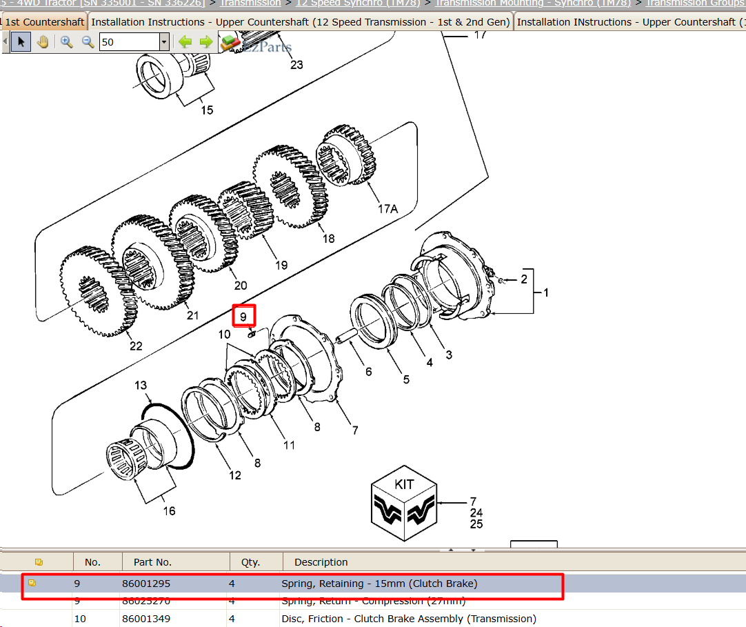Viewport: 746px width, 627px height.
Task: Select part number 86001295
Action: pos(146,584)
